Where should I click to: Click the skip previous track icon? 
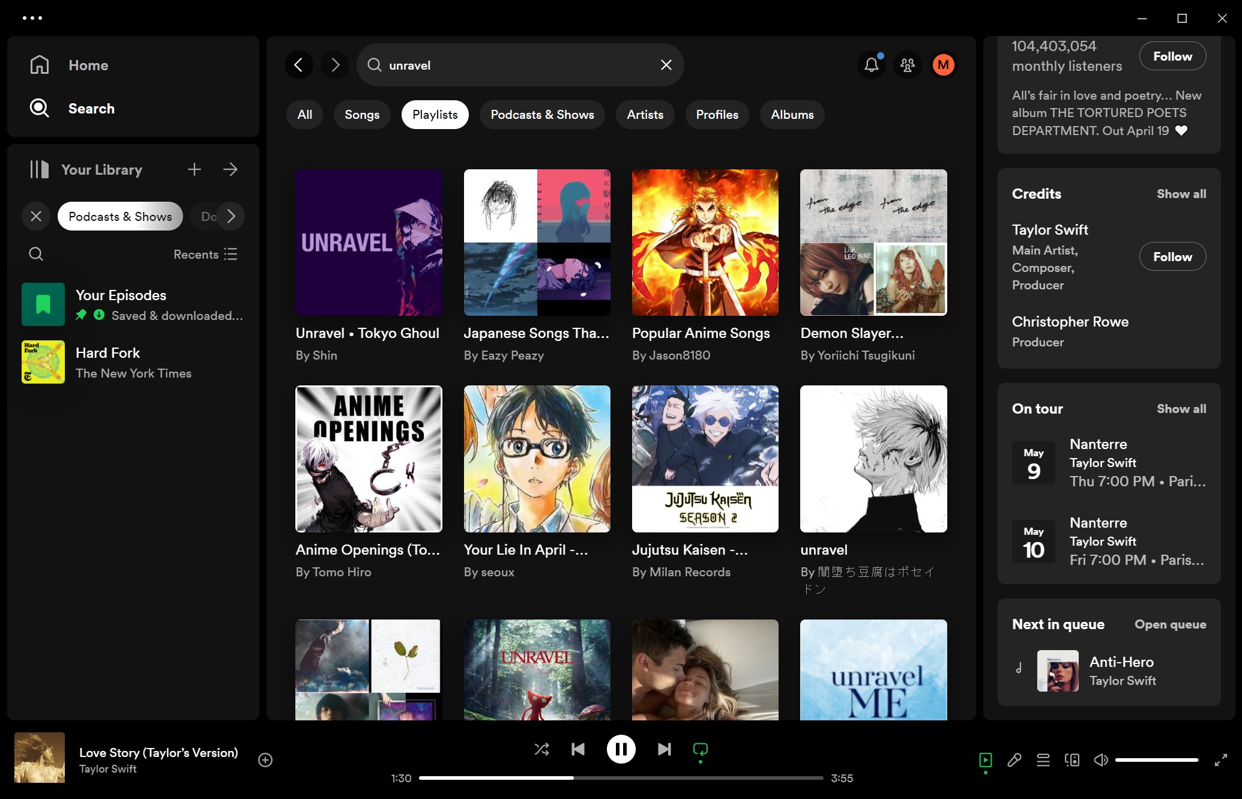point(577,749)
